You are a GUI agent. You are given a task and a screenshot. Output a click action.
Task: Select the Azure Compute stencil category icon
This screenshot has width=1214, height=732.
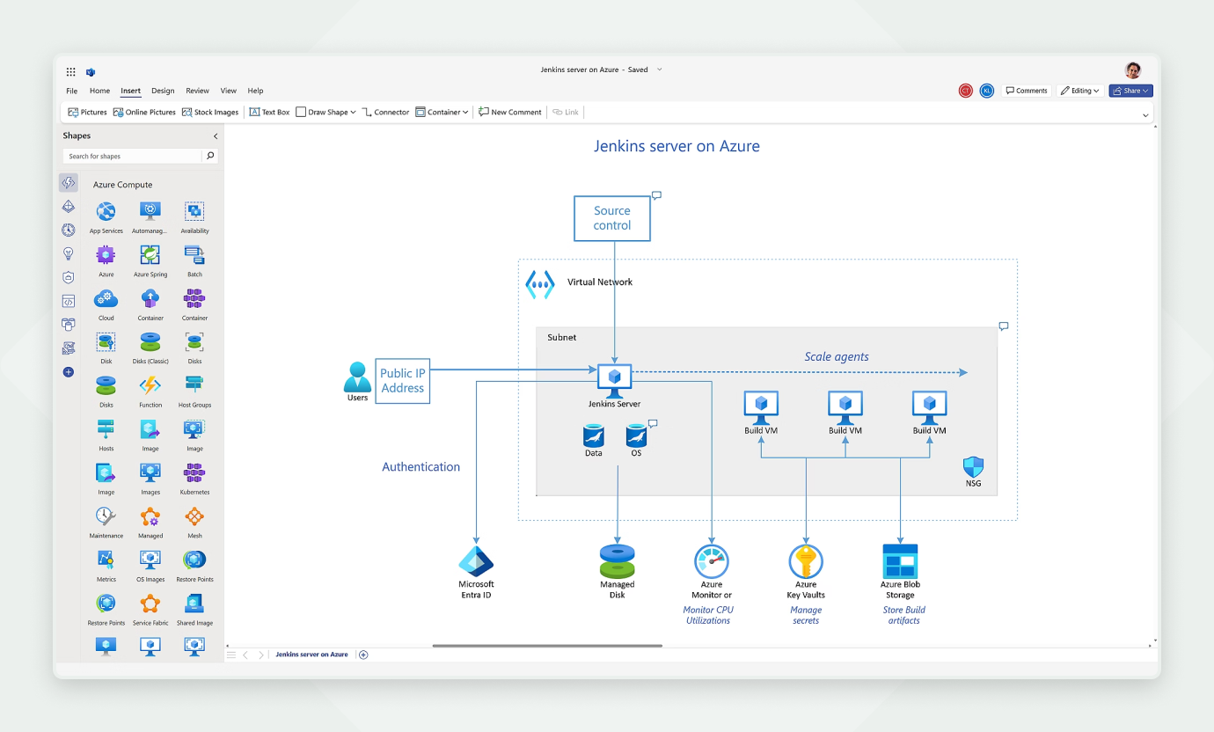coord(69,183)
